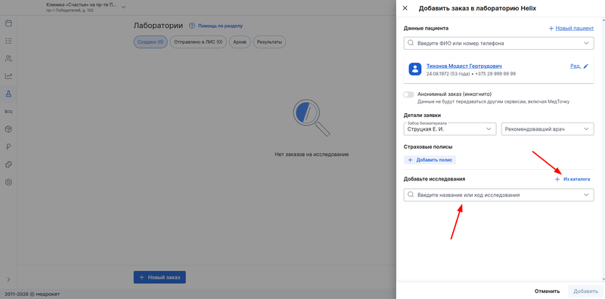The height and width of the screenshot is (299, 605).
Task: Click the pencil icon next to Ред.
Action: (x=585, y=66)
